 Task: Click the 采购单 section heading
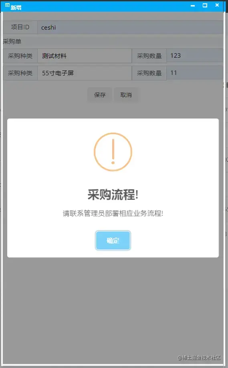[x=12, y=42]
